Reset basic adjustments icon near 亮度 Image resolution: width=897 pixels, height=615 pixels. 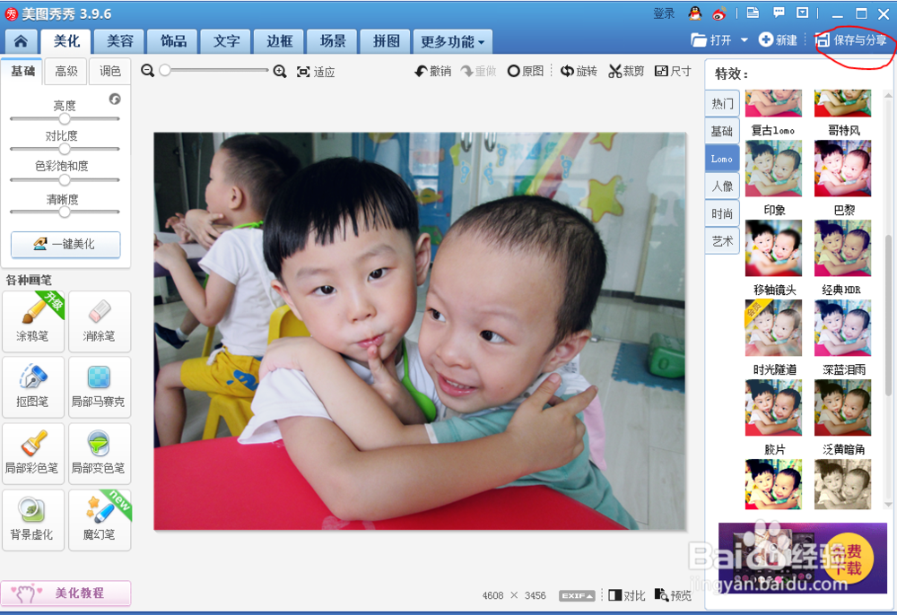[x=115, y=99]
